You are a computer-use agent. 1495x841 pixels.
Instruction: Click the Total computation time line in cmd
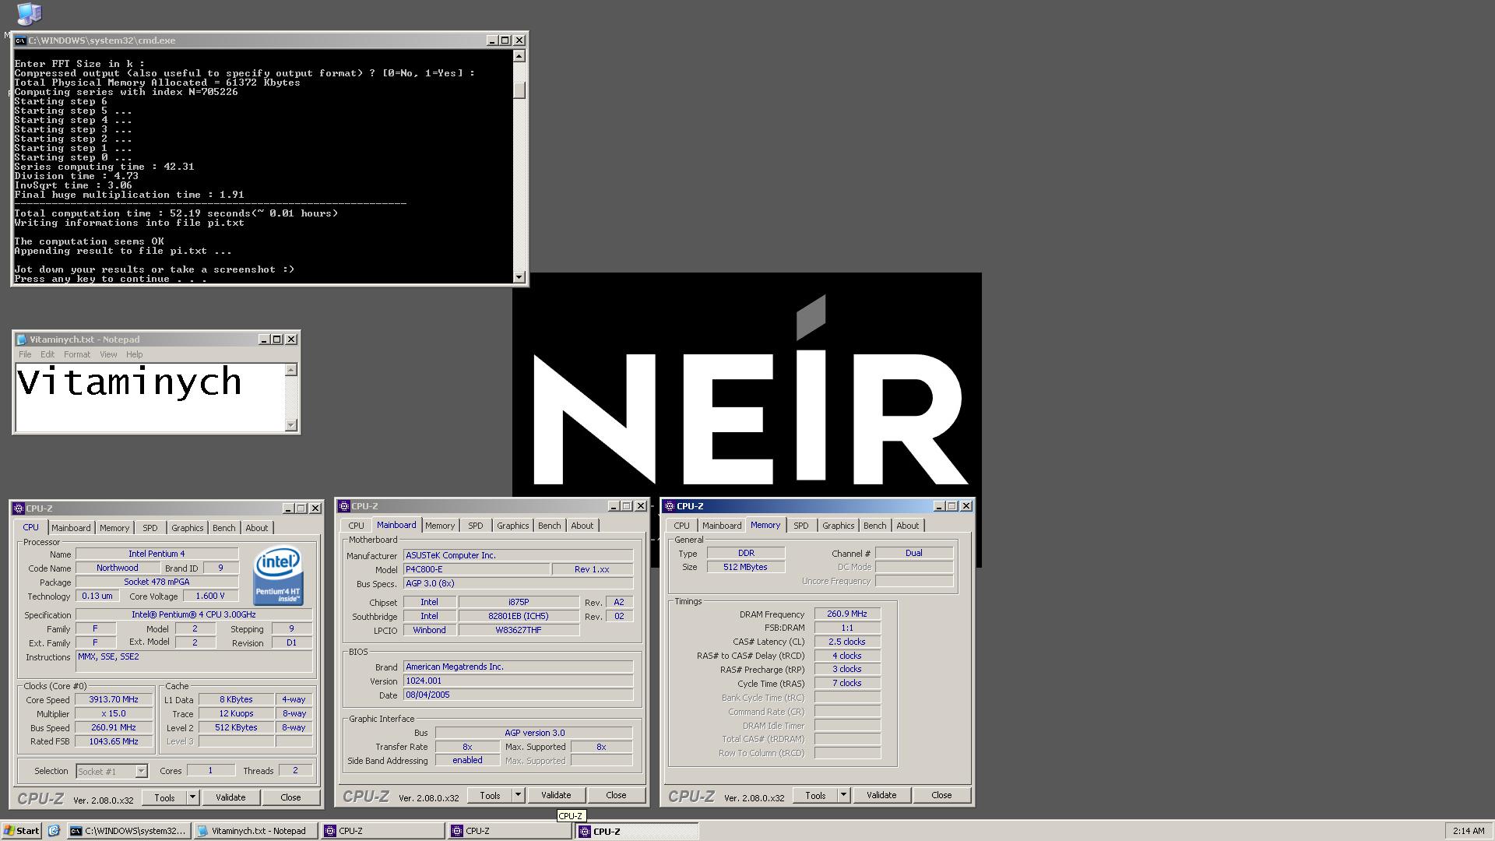click(176, 213)
